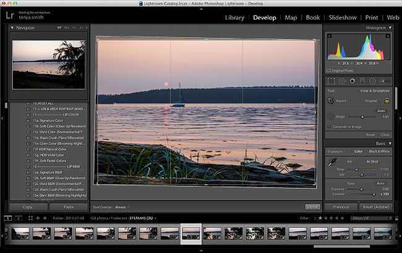Switch to the Slideshow module
Viewport: 402px width, 253px height.
pos(343,18)
